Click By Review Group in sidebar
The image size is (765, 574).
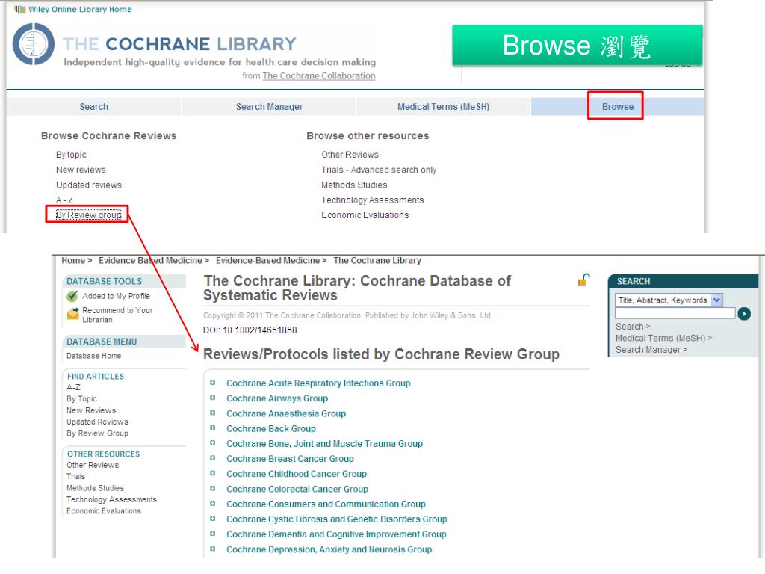coord(97,433)
